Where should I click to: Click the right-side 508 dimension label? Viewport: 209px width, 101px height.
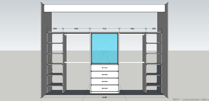click(x=154, y=29)
